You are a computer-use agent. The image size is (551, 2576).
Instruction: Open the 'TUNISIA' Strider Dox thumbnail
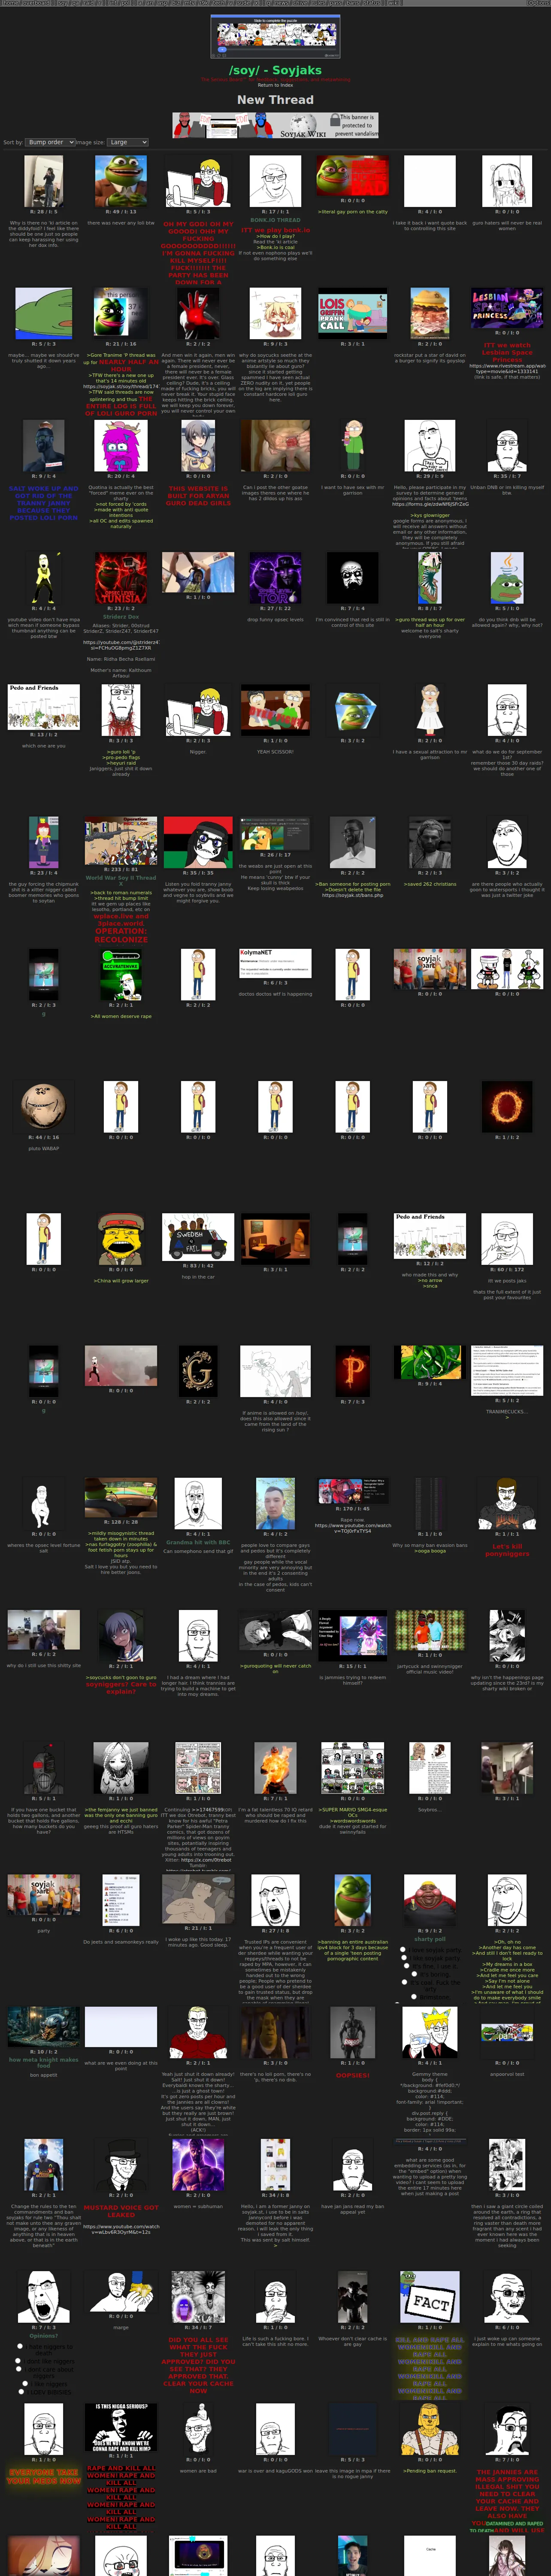[x=121, y=578]
